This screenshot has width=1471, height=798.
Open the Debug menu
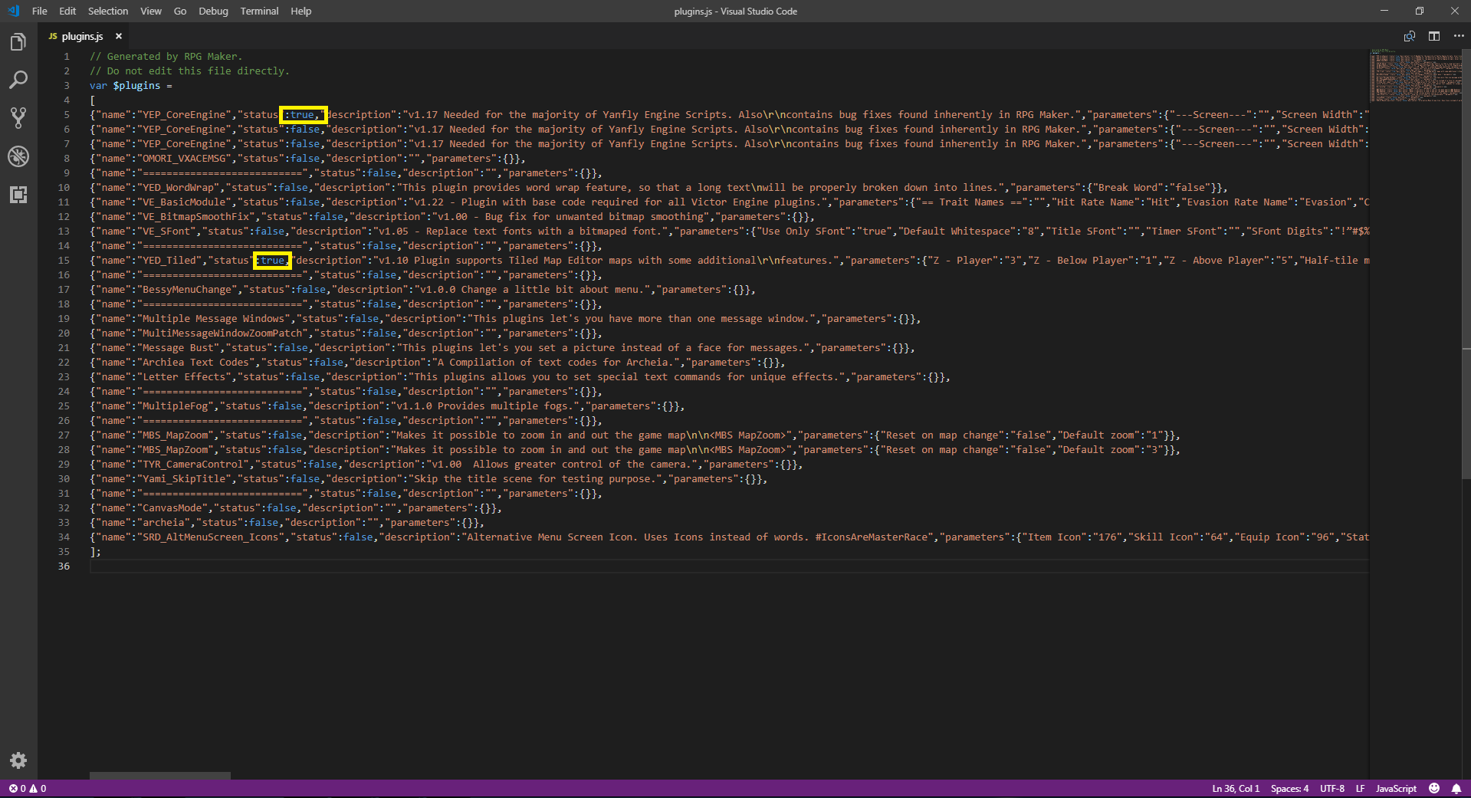[x=213, y=11]
